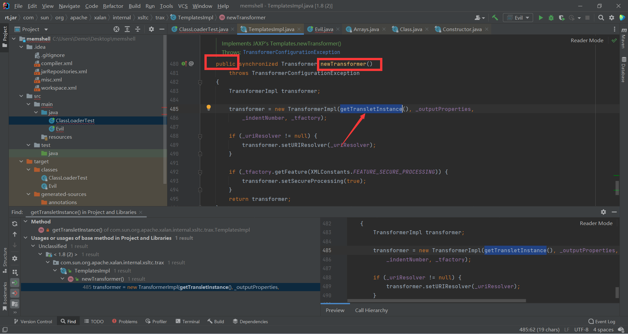
Task: Expand all in Project panel toolbar
Action: pos(127,29)
